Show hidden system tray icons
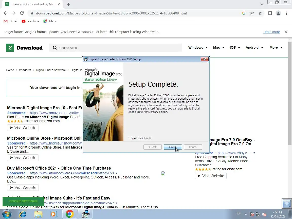Screen dimensions: 292x219 pos(246,214)
